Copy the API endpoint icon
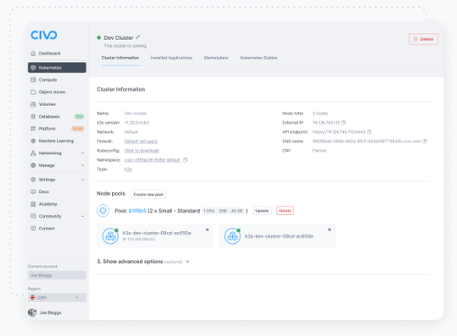The height and width of the screenshot is (336, 457). pos(369,132)
